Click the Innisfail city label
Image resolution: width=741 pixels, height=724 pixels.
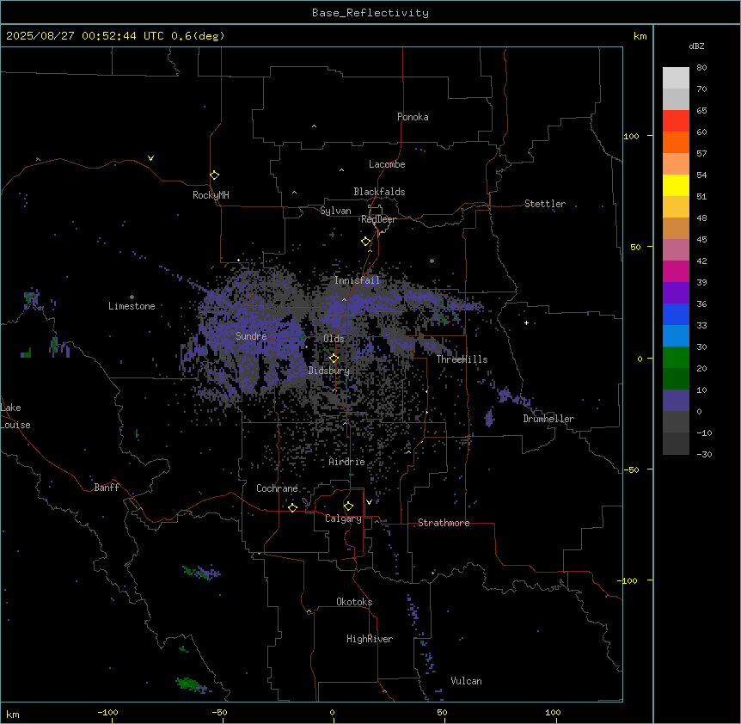point(358,280)
